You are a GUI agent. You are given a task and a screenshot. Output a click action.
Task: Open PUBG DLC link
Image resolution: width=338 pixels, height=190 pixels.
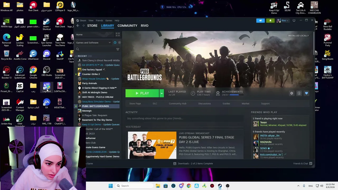pos(155,103)
